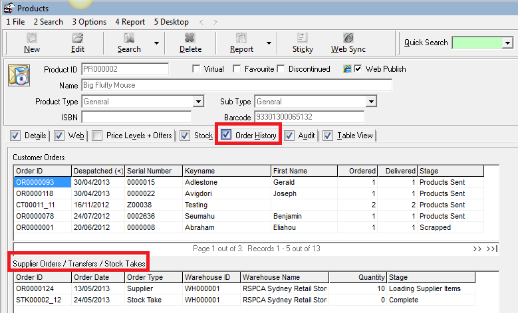Image resolution: width=518 pixels, height=313 pixels.
Task: Click the Edit folder icon
Action: tap(78, 38)
